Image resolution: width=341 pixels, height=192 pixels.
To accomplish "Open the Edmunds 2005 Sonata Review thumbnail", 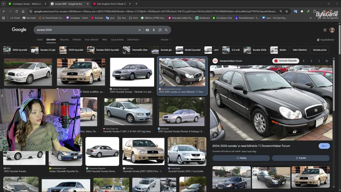I will point(182,112).
